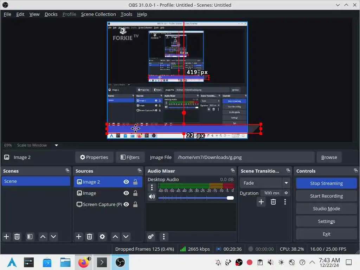Hide the Screen Capture source with the eye
The width and height of the screenshot is (360, 270).
pyautogui.click(x=126, y=204)
